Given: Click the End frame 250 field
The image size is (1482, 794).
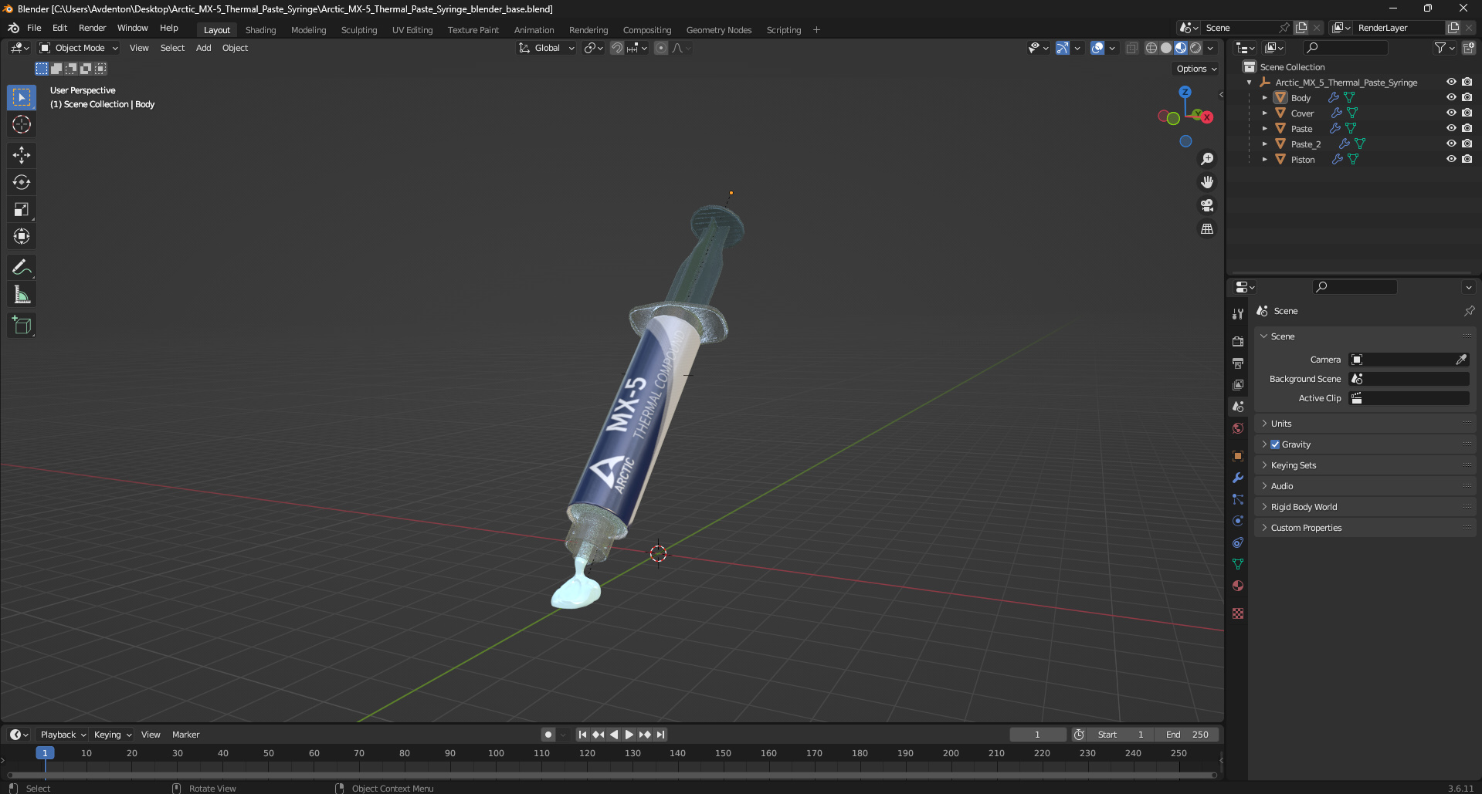Looking at the screenshot, I should [1188, 735].
